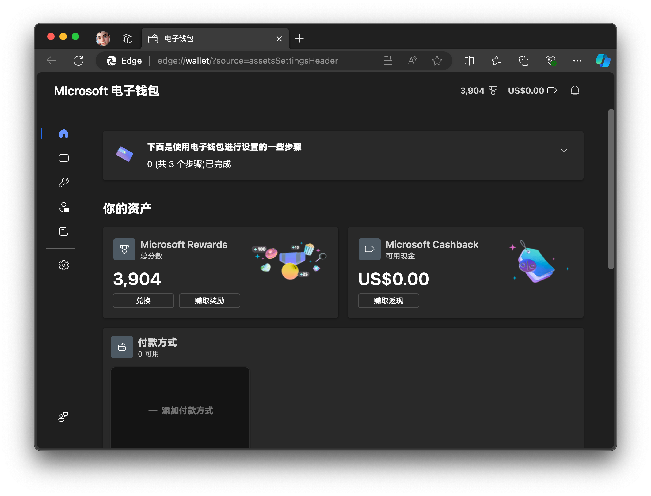Click 赚取奖励 button for Rewards
The width and height of the screenshot is (651, 496).
209,301
